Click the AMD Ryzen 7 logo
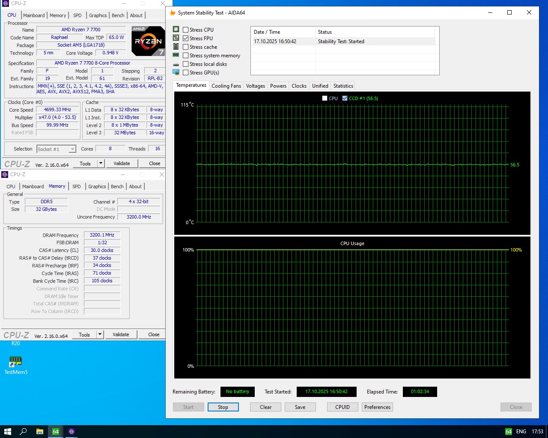Viewport: 548px width, 438px height. click(148, 41)
